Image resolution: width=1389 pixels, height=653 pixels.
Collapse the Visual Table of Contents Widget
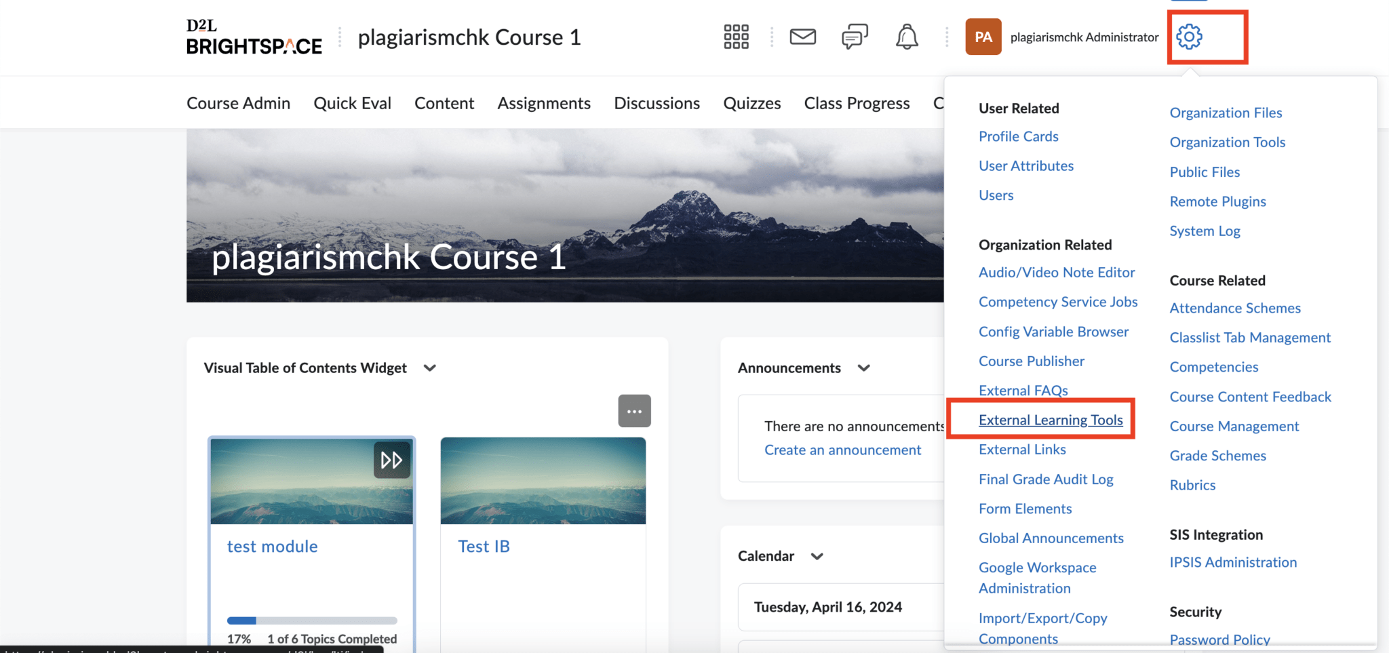pyautogui.click(x=429, y=368)
